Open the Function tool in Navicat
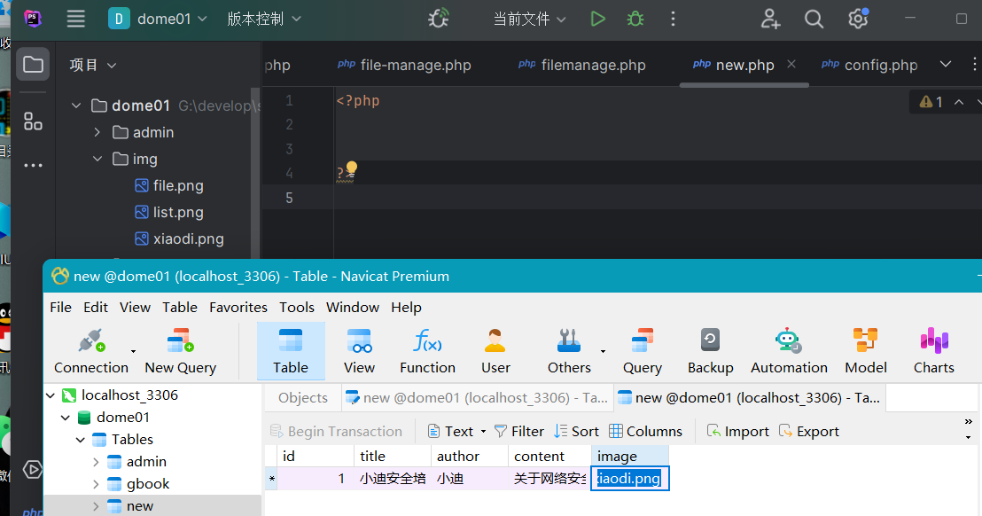Image resolution: width=982 pixels, height=516 pixels. (x=427, y=350)
